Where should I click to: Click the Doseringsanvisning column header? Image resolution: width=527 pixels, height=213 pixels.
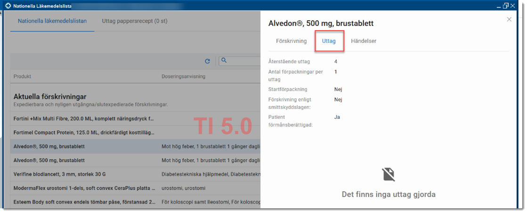[x=184, y=76]
